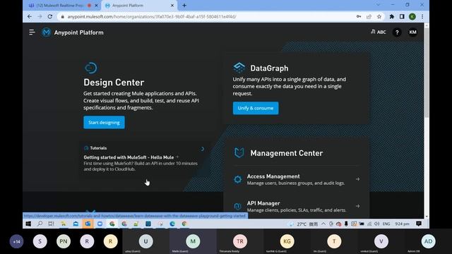
Task: Click the Unify & consume button
Action: (x=256, y=108)
